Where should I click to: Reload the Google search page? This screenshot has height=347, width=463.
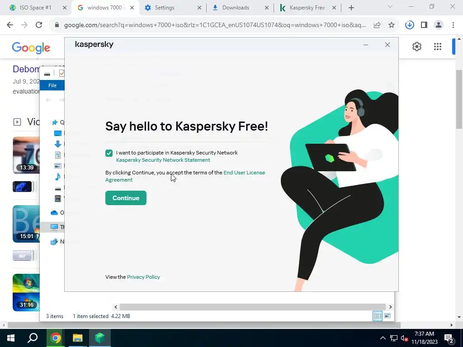click(39, 25)
